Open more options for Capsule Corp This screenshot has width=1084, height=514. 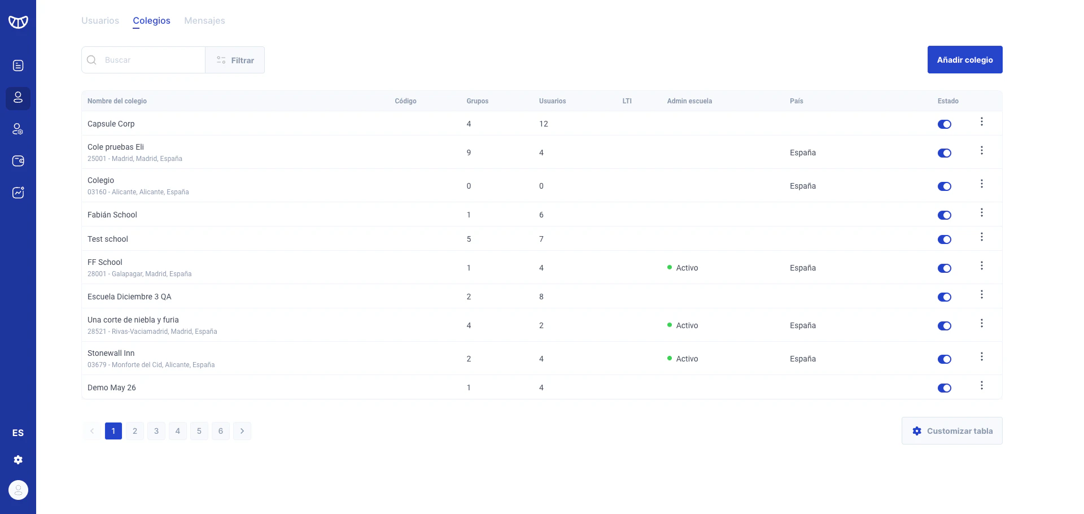982,121
